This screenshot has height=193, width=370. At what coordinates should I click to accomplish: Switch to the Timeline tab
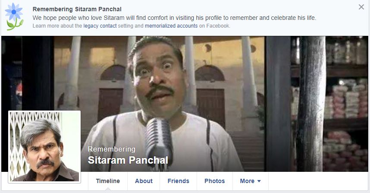(108, 181)
